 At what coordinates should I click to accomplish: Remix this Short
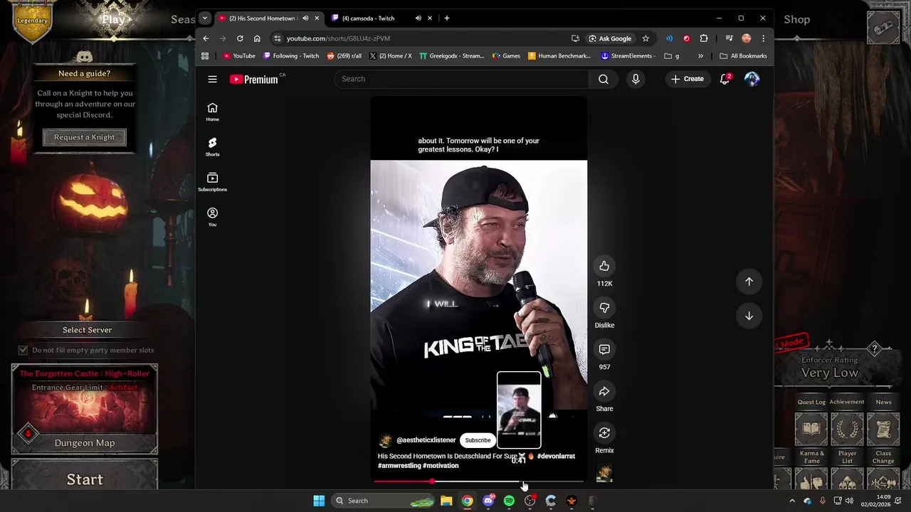tap(604, 433)
